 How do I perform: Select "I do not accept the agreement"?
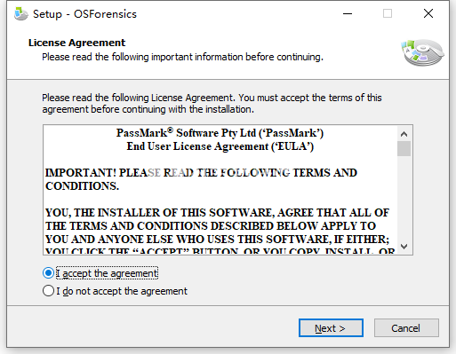click(x=115, y=291)
